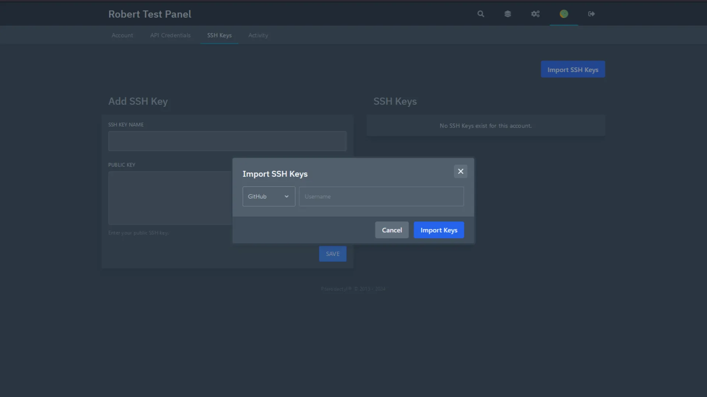Click Cancel in the dialog

click(391, 230)
